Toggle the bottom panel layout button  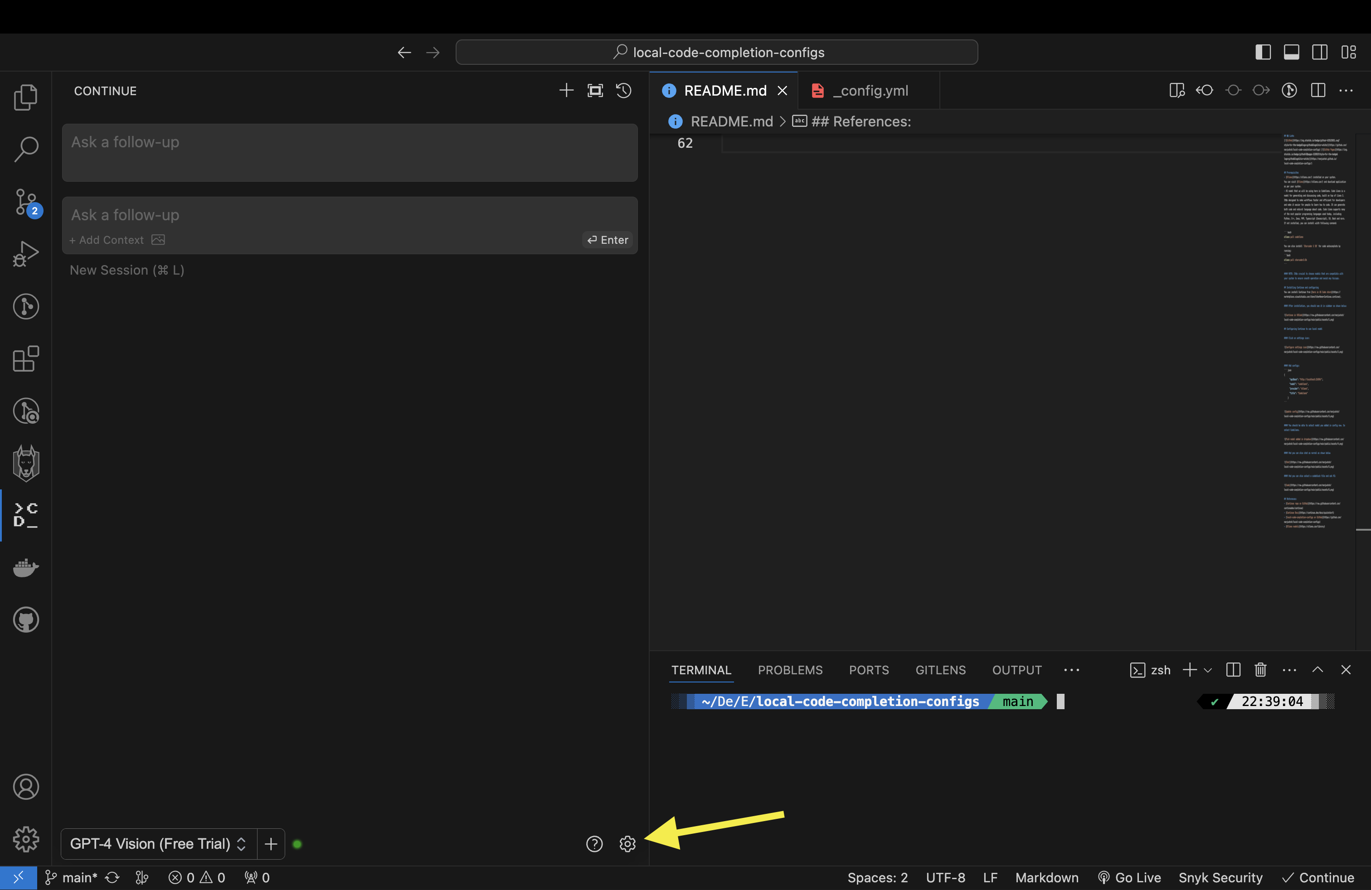1291,53
